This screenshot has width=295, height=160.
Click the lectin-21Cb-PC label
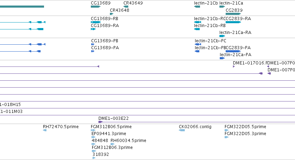[x=210, y=41]
